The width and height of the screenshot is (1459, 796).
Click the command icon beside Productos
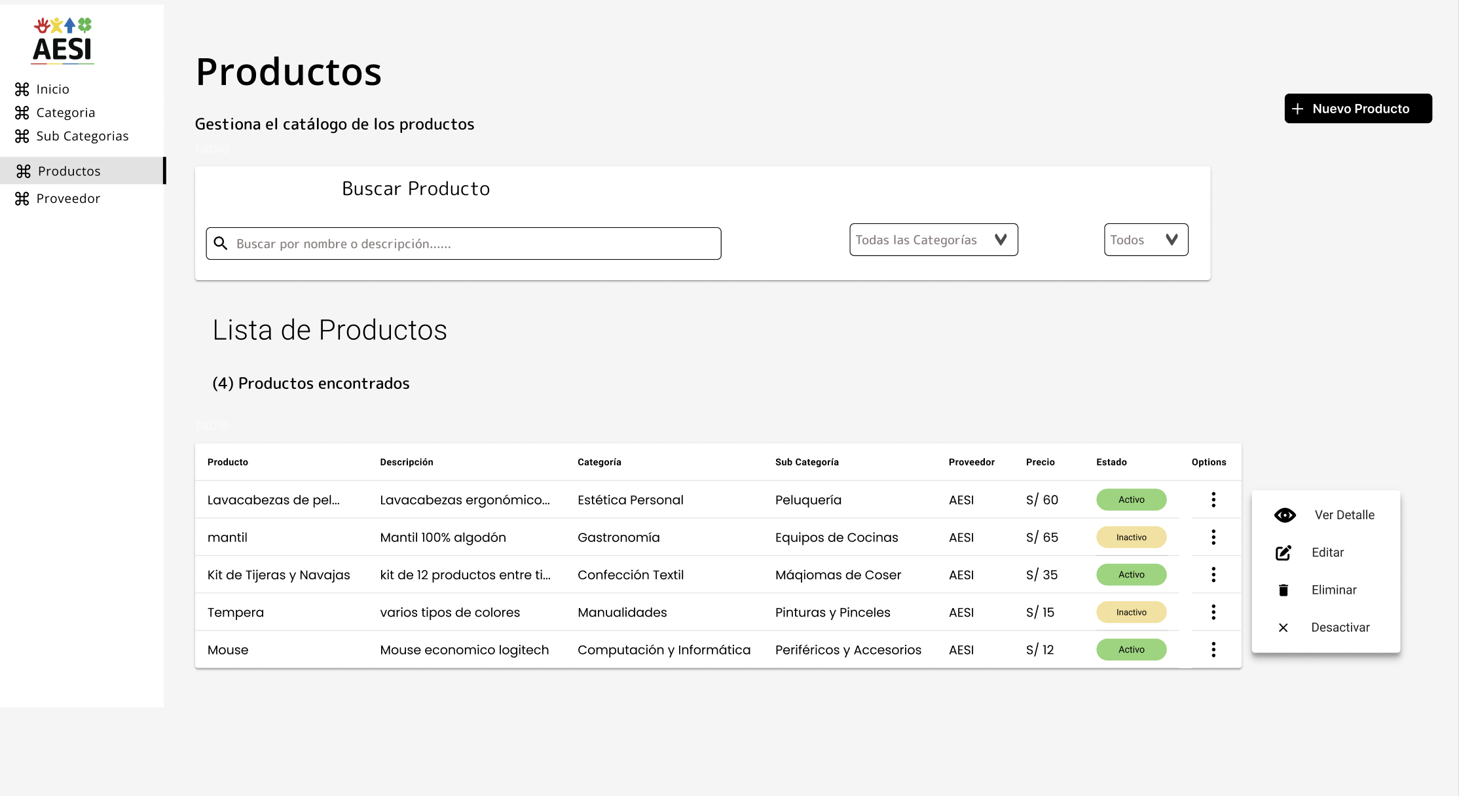(24, 171)
